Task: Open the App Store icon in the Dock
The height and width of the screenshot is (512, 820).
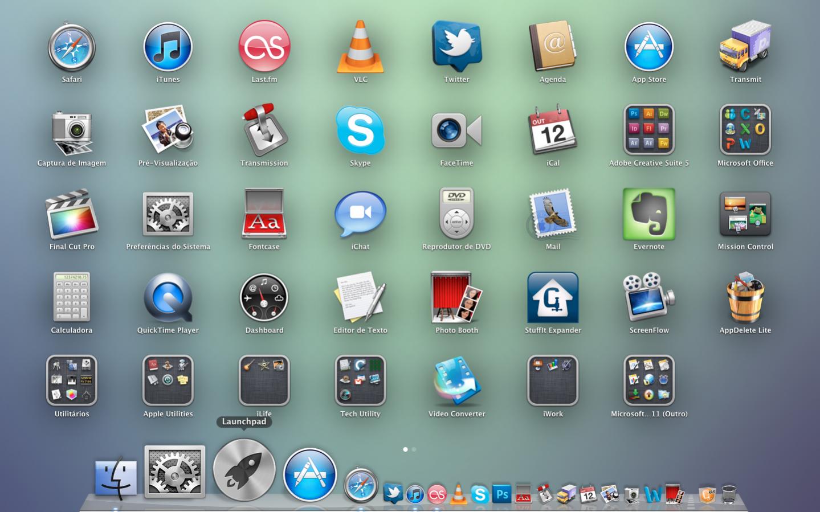Action: [x=309, y=474]
